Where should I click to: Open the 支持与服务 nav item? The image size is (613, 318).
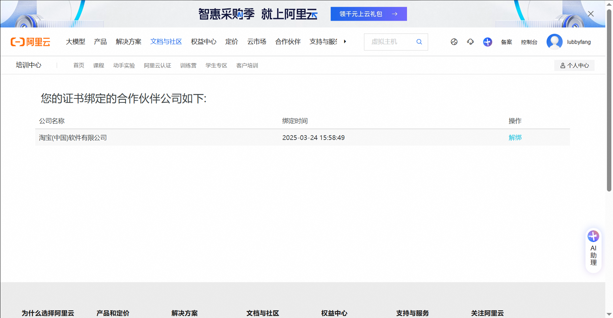tap(323, 42)
